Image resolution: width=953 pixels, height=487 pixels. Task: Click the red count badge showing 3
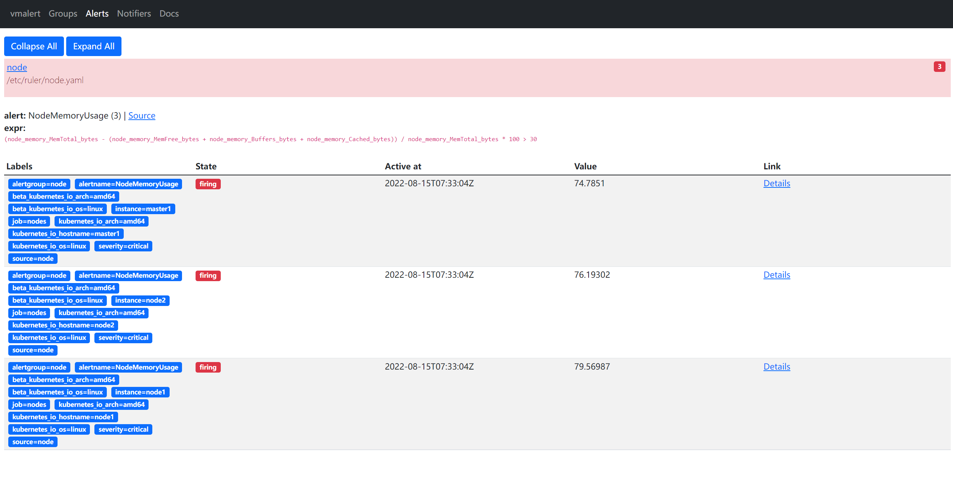point(939,67)
